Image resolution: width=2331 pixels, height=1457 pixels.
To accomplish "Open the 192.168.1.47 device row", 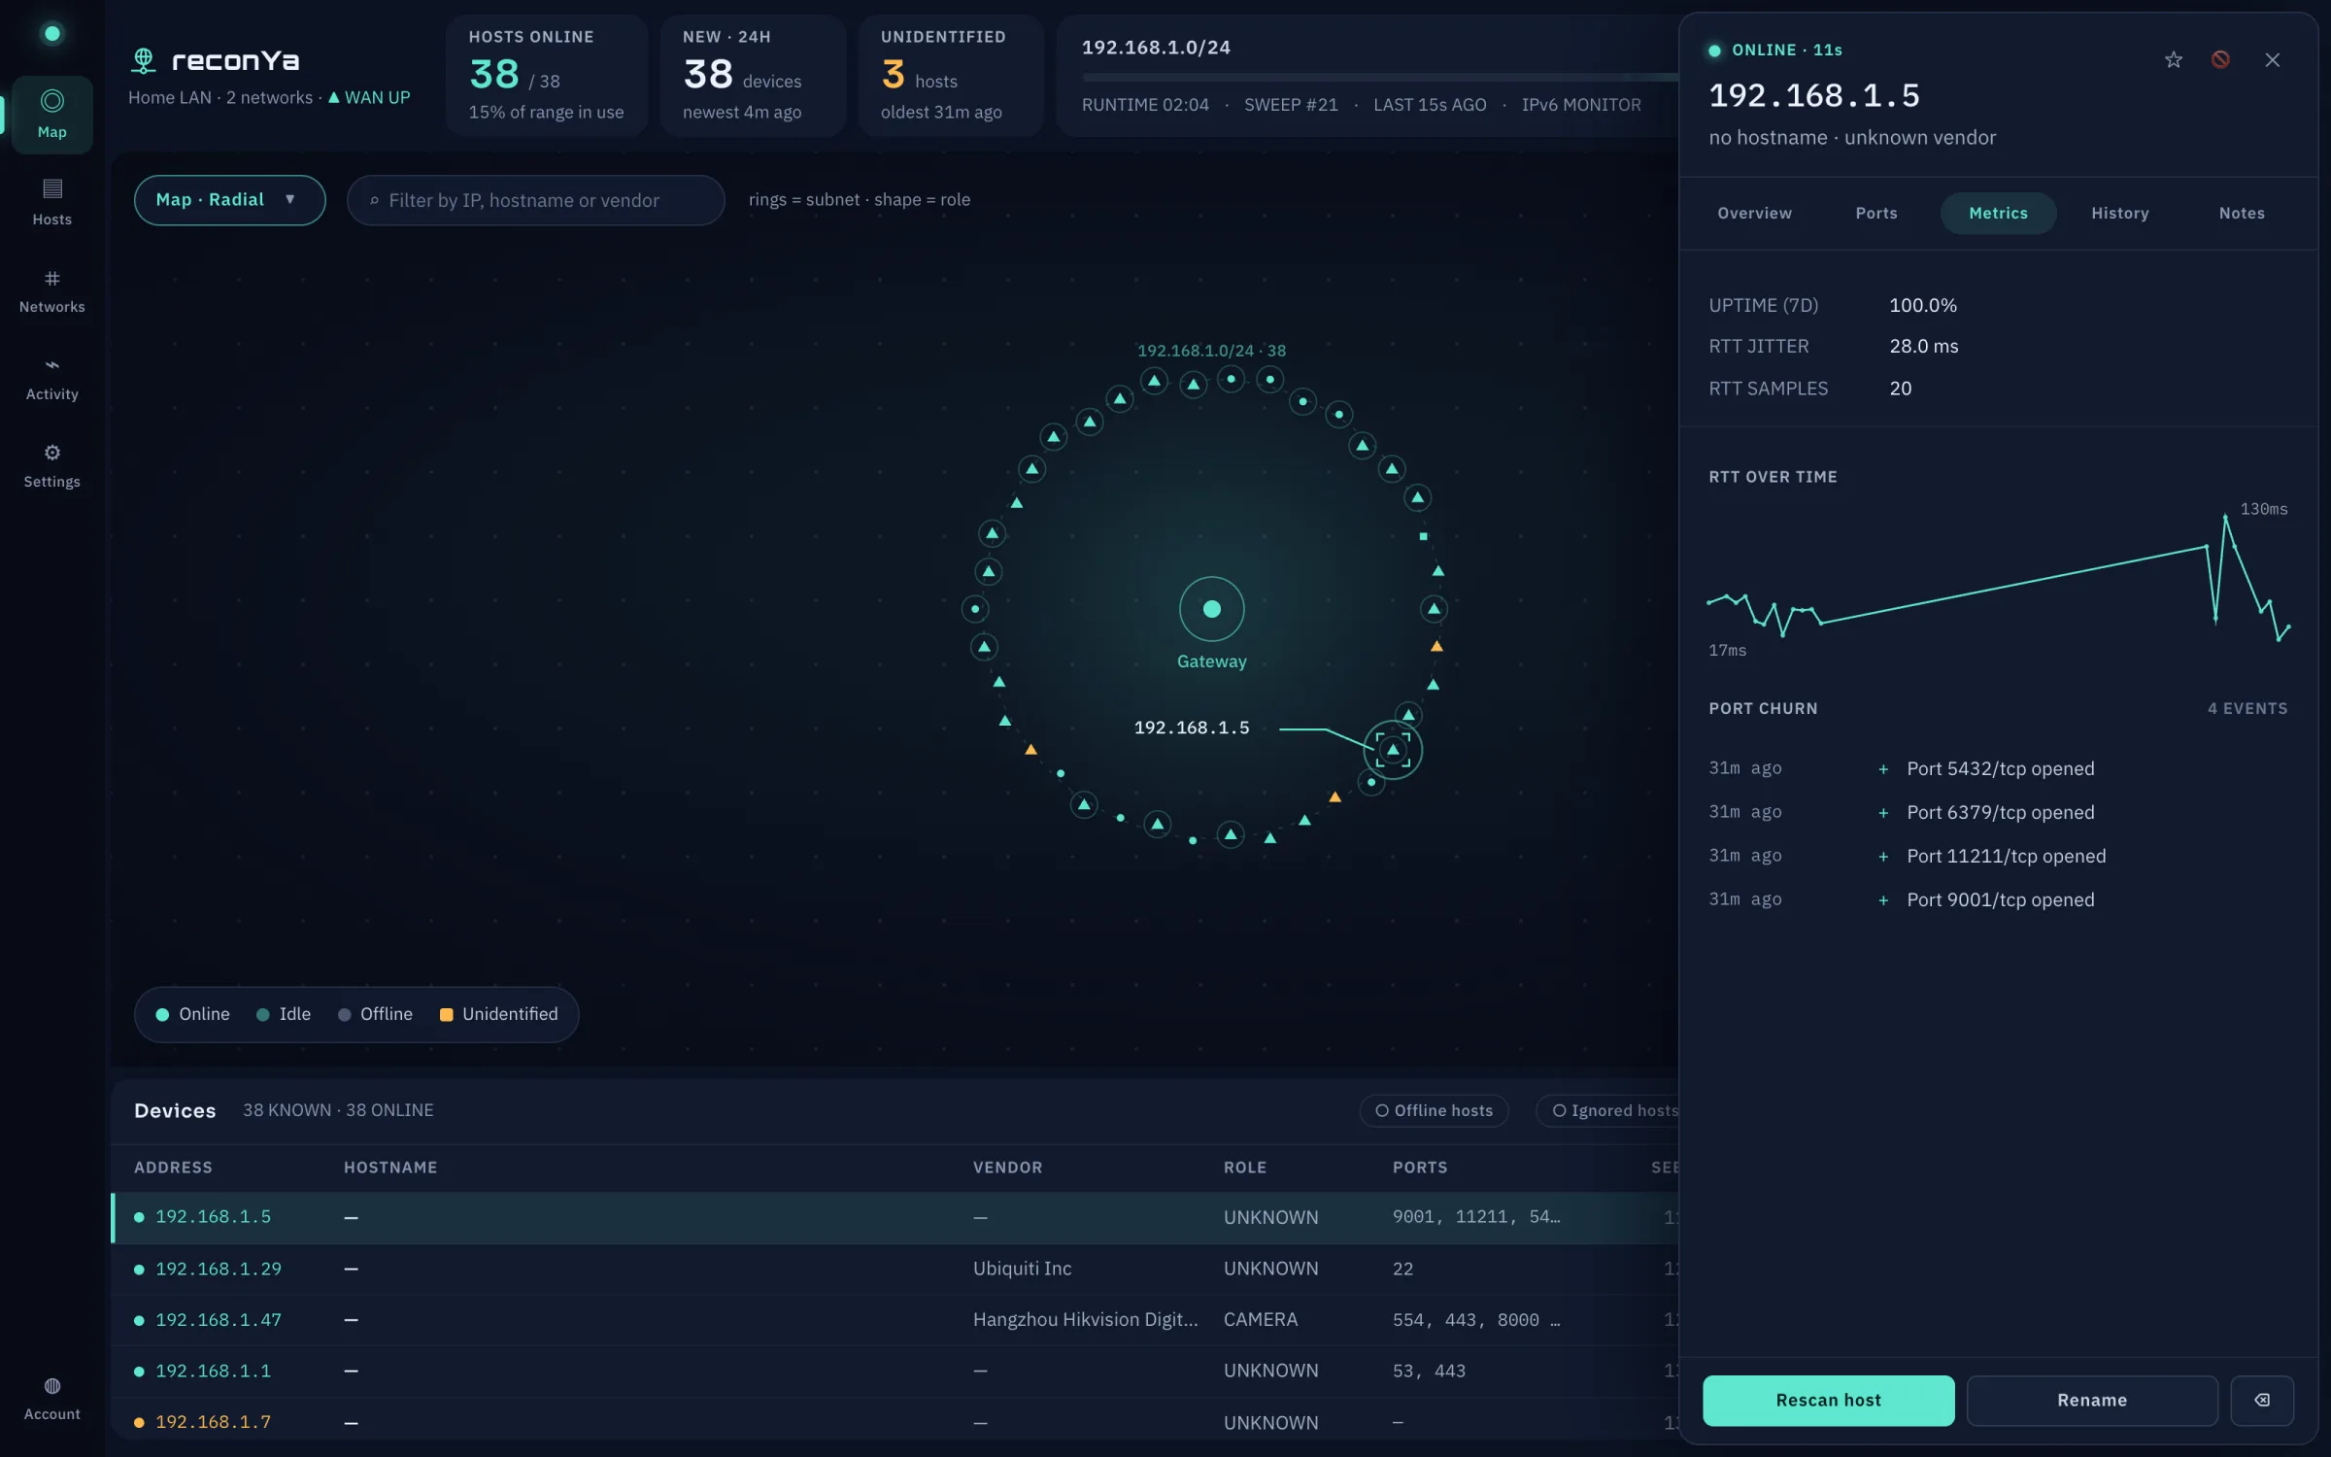I will [895, 1320].
